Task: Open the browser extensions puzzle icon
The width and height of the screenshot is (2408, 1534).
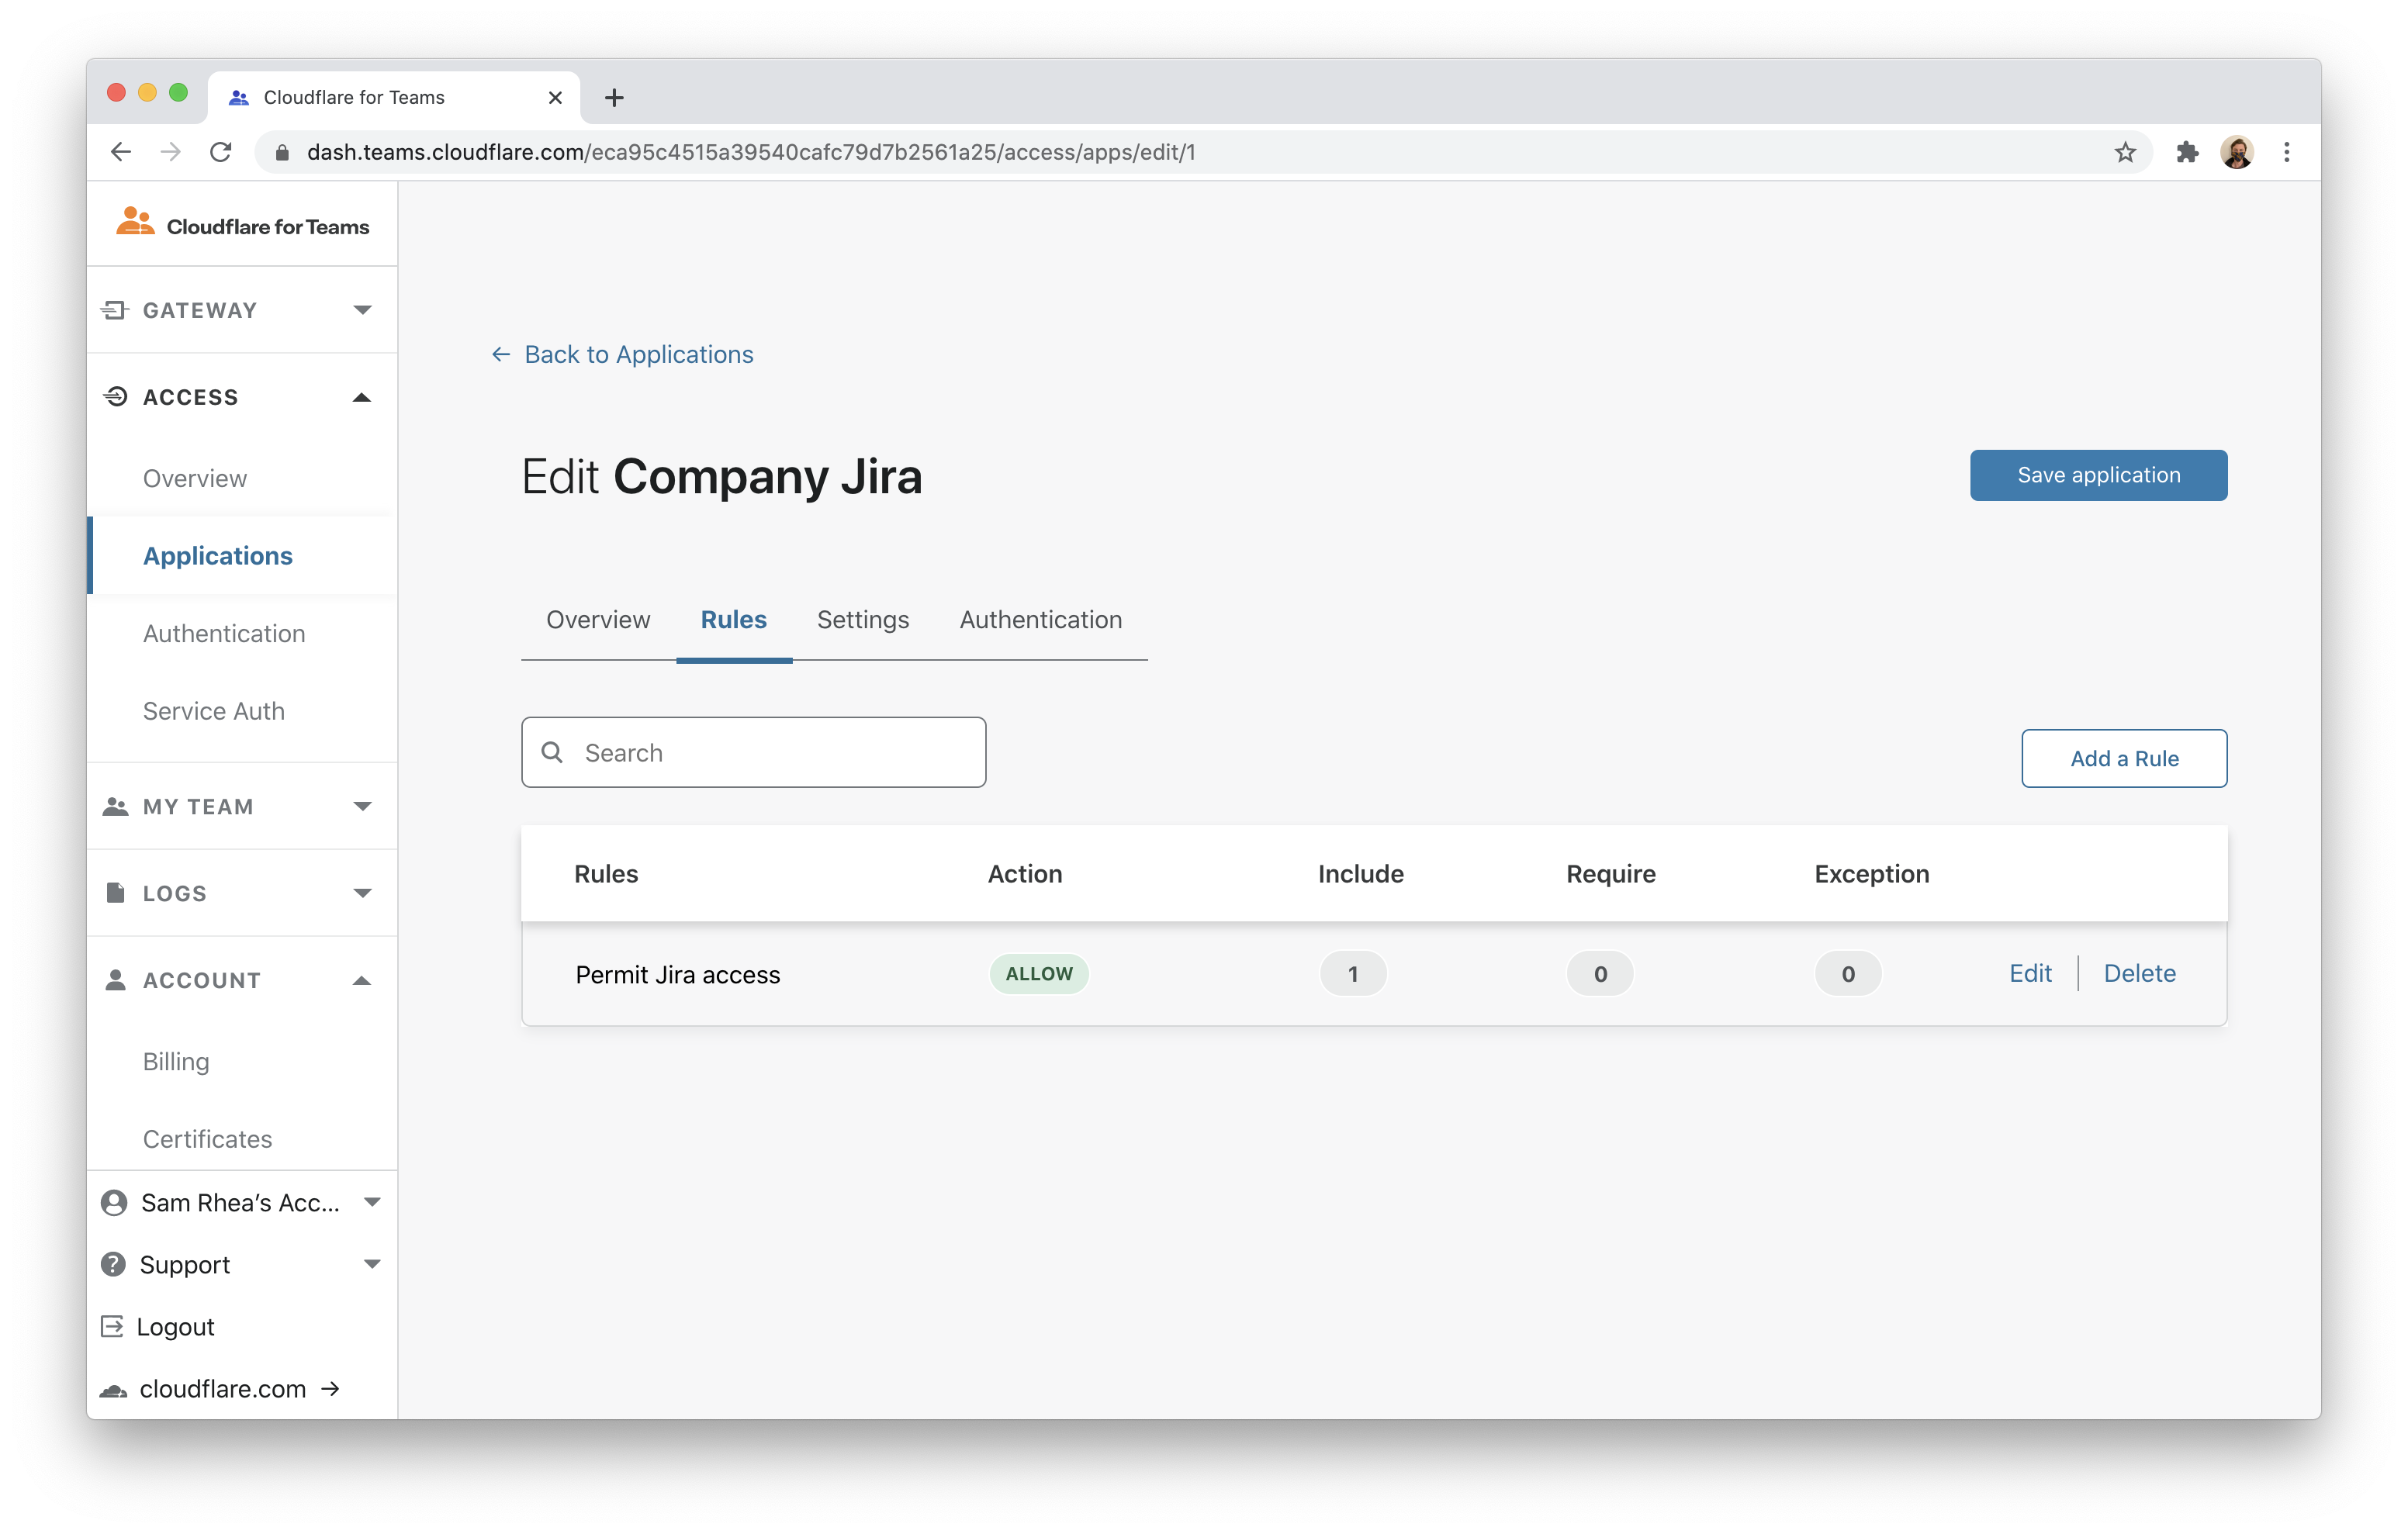Action: (2187, 152)
